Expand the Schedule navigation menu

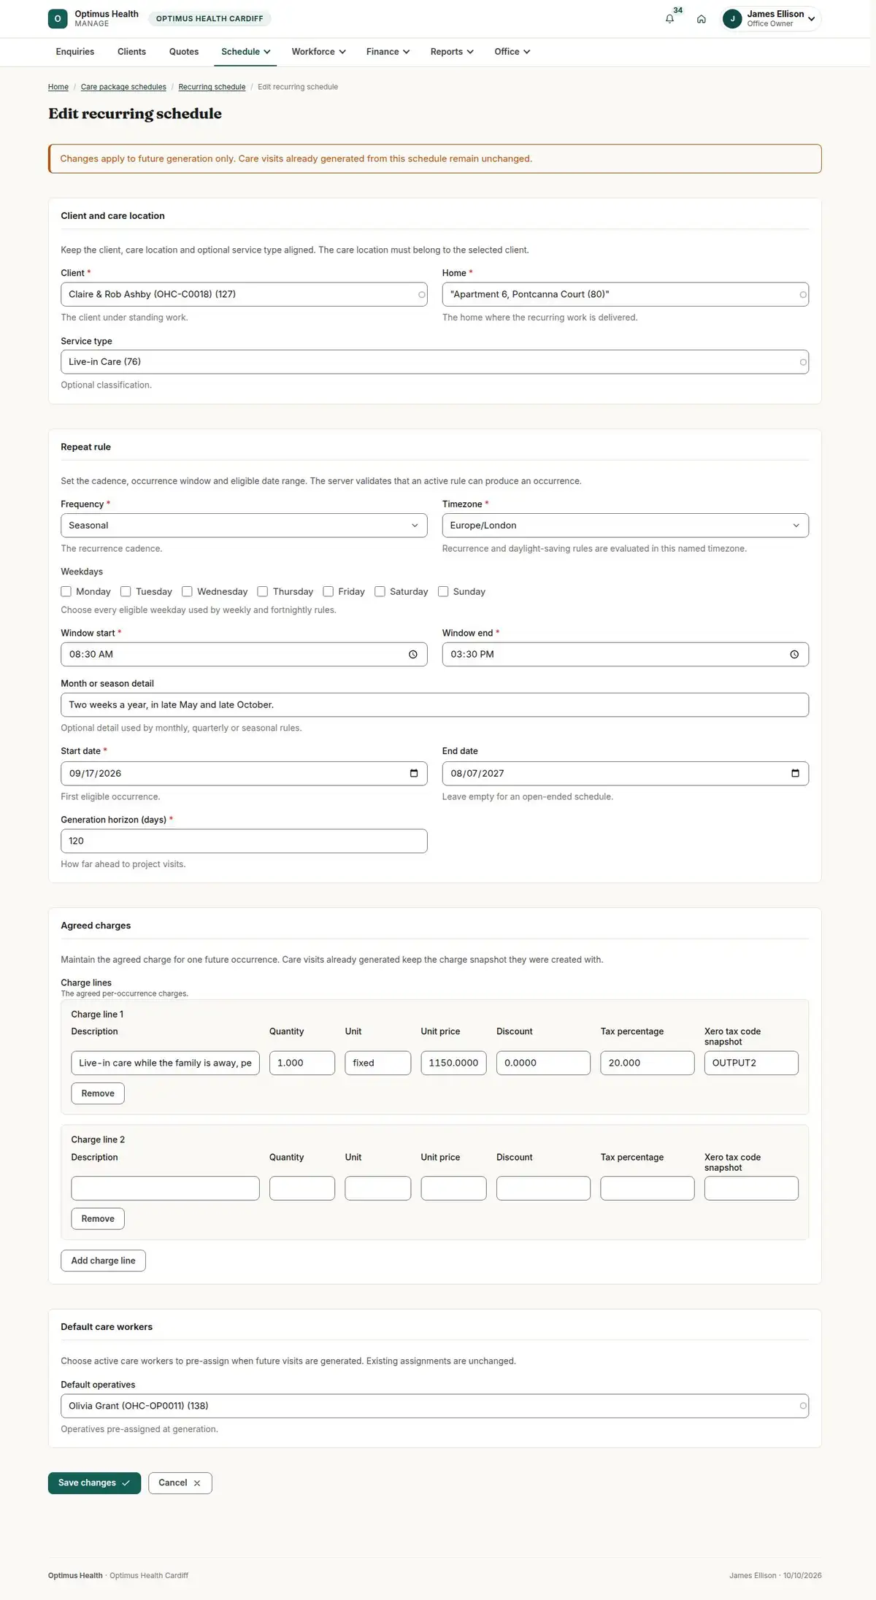pyautogui.click(x=246, y=52)
